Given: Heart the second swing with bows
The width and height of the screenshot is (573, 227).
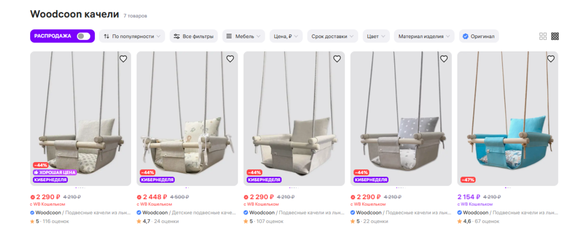Looking at the screenshot, I should pos(230,59).
